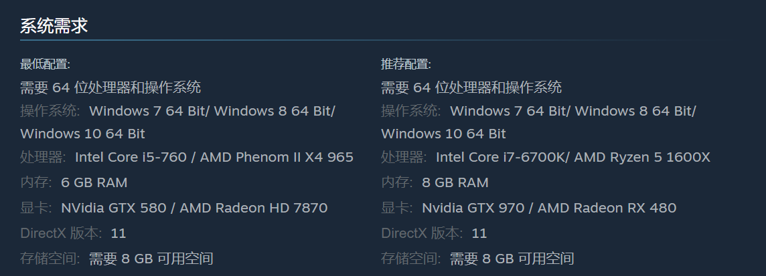The height and width of the screenshot is (276, 766).
Task: Click Nvidia GTX 970 graphics text
Action: (475, 208)
